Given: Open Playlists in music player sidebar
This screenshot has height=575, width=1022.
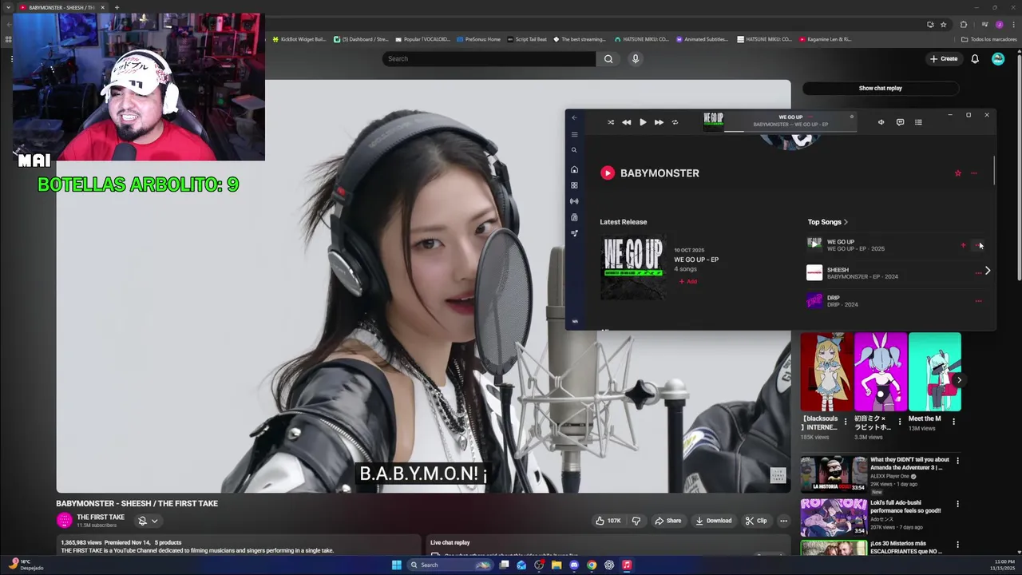Looking at the screenshot, I should point(574,233).
